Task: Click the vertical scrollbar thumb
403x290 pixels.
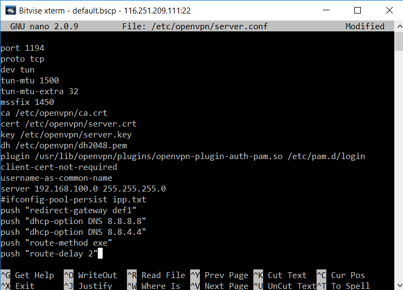Action: 399,41
